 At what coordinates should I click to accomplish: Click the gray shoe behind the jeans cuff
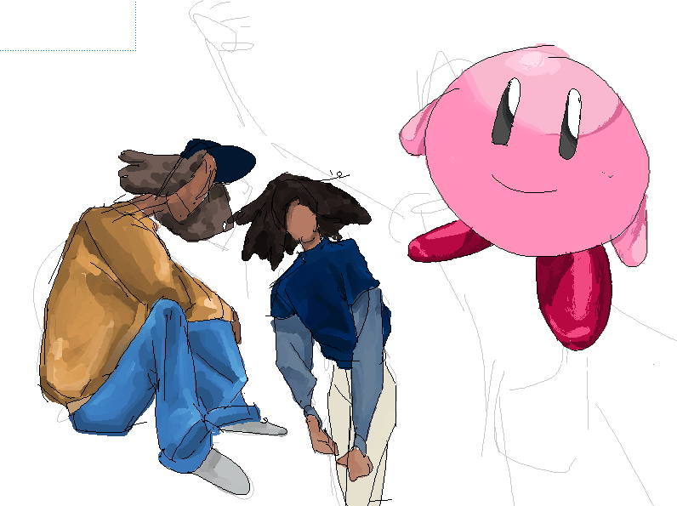coord(255,428)
